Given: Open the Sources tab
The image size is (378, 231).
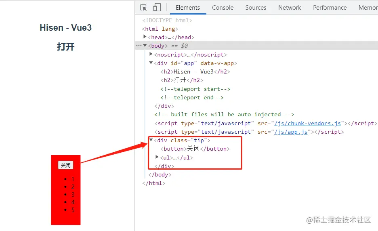Looking at the screenshot, I should pyautogui.click(x=256, y=8).
